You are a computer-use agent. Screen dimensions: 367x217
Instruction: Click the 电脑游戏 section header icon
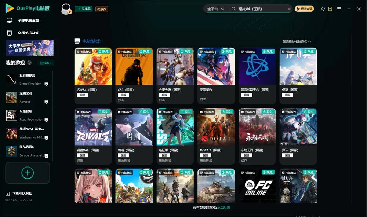[77, 41]
